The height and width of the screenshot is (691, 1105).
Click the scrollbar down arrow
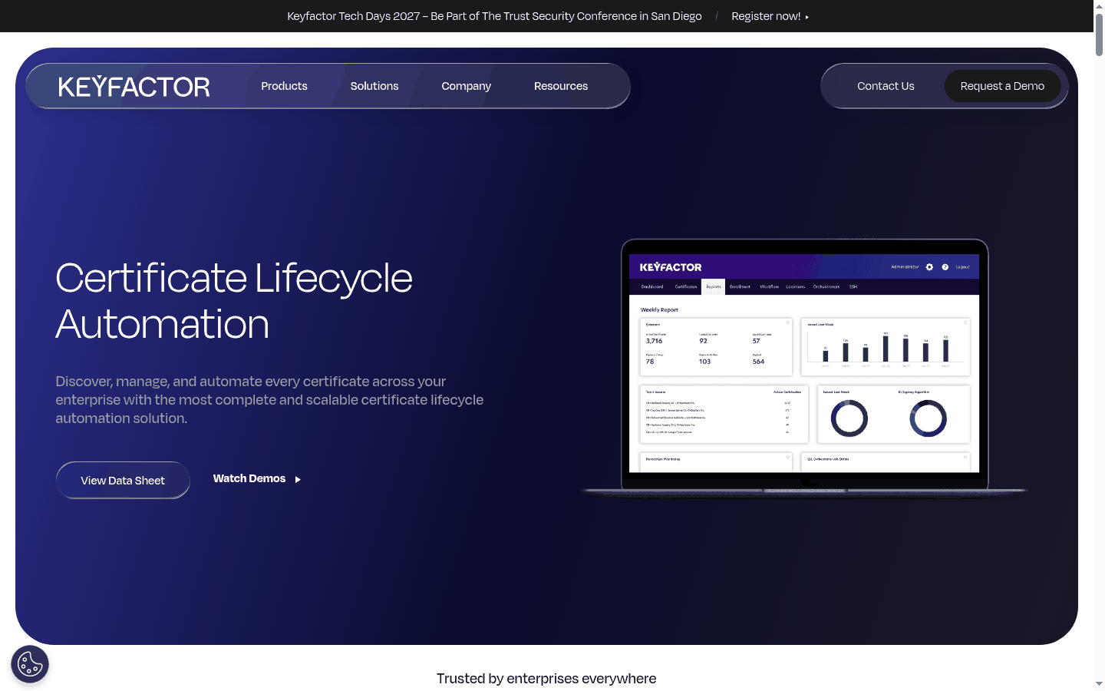point(1099,684)
